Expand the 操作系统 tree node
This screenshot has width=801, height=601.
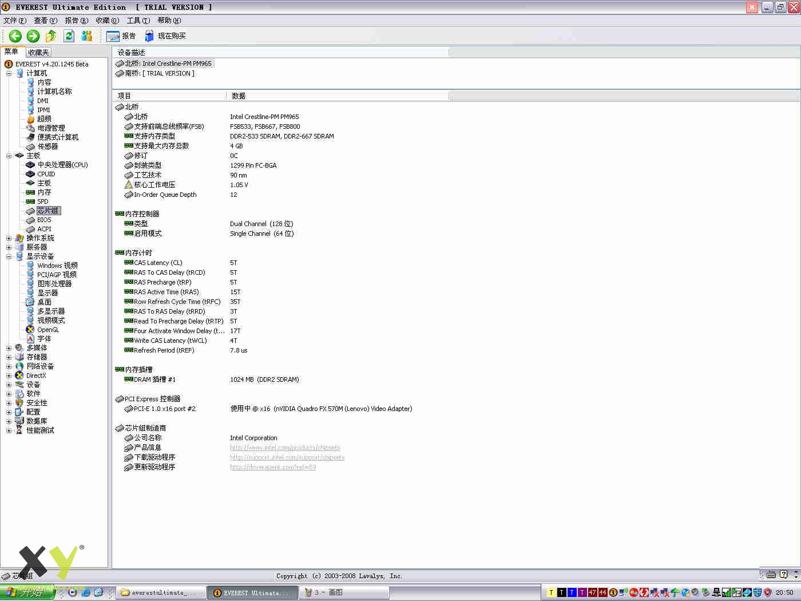(9, 238)
